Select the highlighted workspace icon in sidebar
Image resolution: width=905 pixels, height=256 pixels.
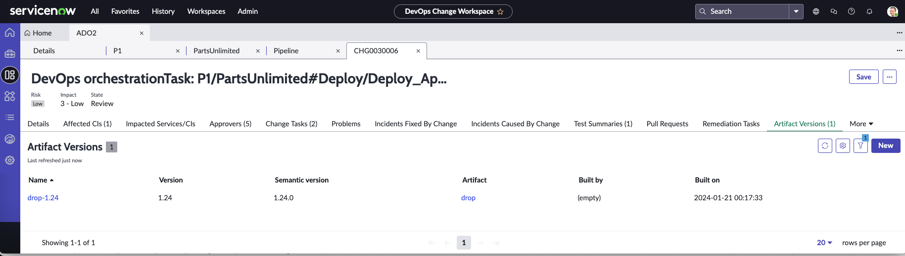[x=10, y=75]
